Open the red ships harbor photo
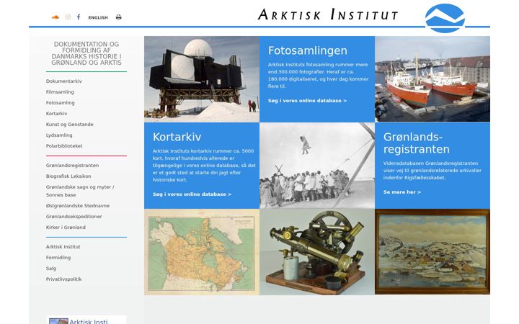The height and width of the screenshot is (324, 519). pos(432,79)
